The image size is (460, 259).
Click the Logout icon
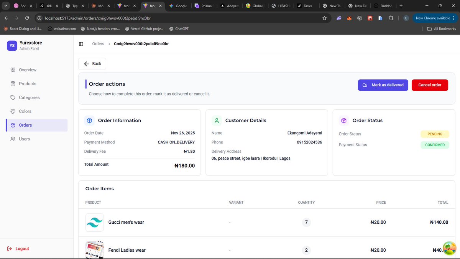pos(9,249)
